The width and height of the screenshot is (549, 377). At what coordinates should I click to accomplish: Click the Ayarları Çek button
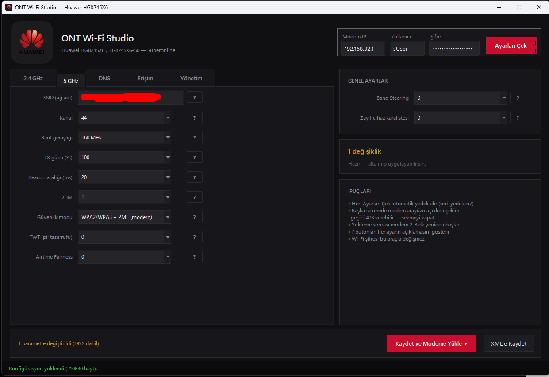coord(511,45)
